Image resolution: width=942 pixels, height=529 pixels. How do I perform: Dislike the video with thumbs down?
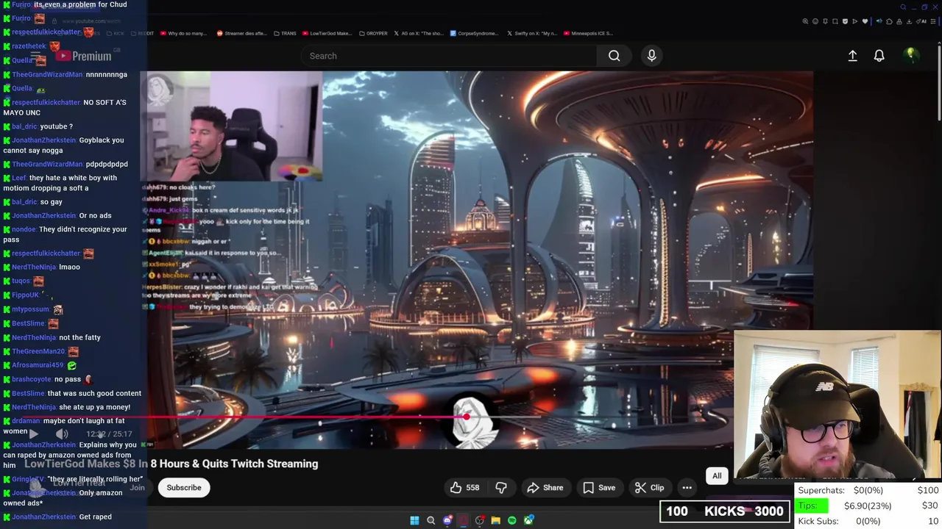click(x=501, y=487)
